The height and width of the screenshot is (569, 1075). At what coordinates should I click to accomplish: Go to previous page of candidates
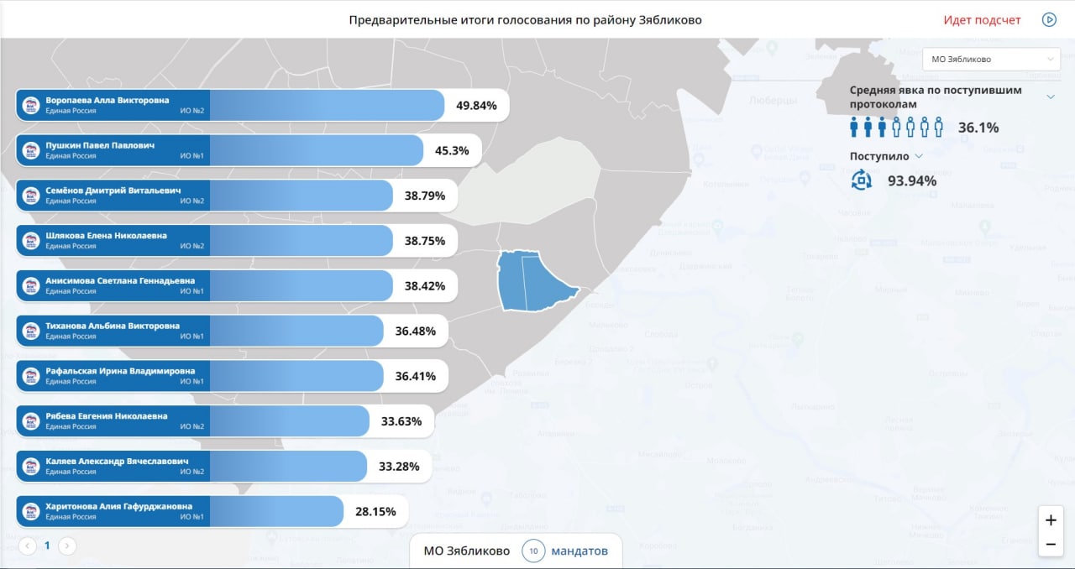(x=27, y=546)
